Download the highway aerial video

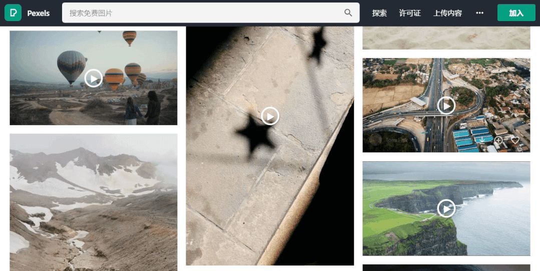(x=482, y=140)
